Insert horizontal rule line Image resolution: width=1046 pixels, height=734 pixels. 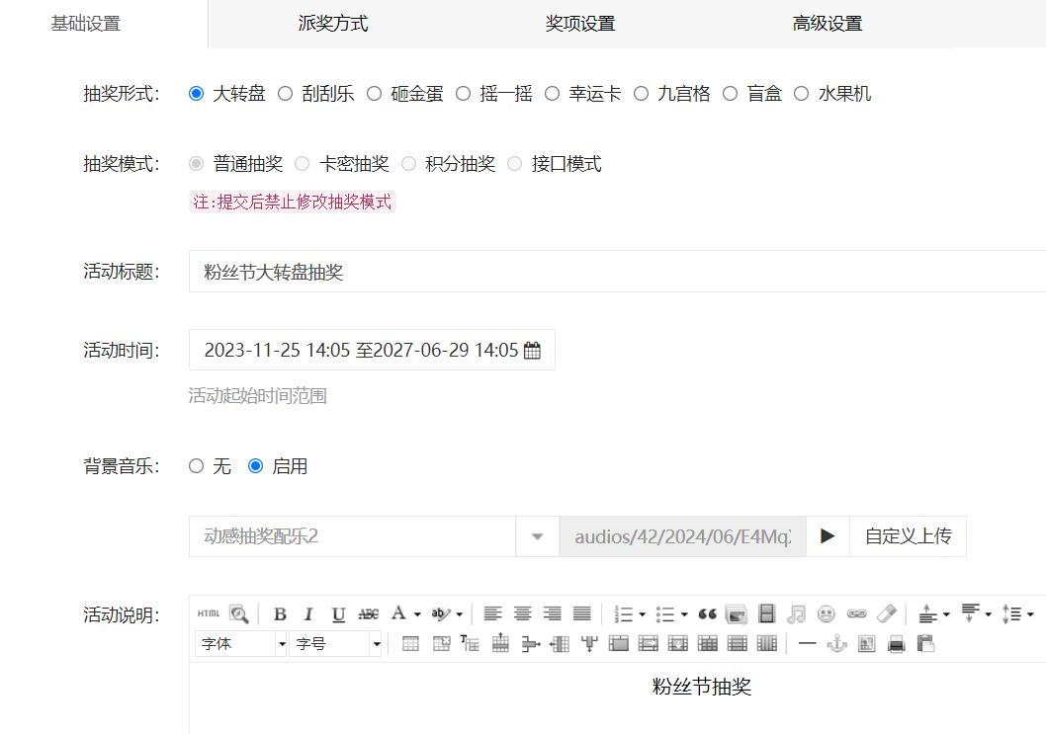pyautogui.click(x=807, y=644)
